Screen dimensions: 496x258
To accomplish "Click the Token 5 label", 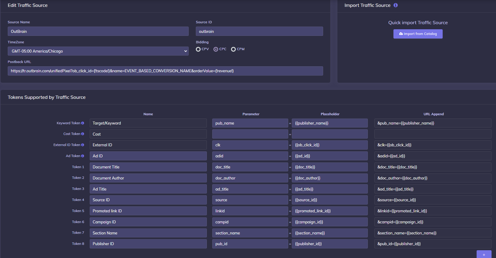I will click(x=78, y=211).
